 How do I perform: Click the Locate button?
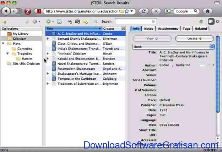pos(194,38)
